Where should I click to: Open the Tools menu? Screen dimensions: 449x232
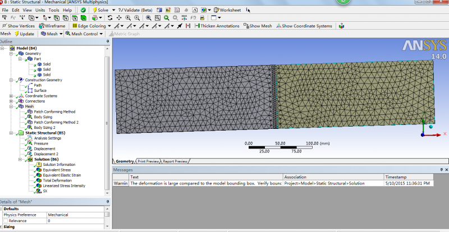pos(53,10)
